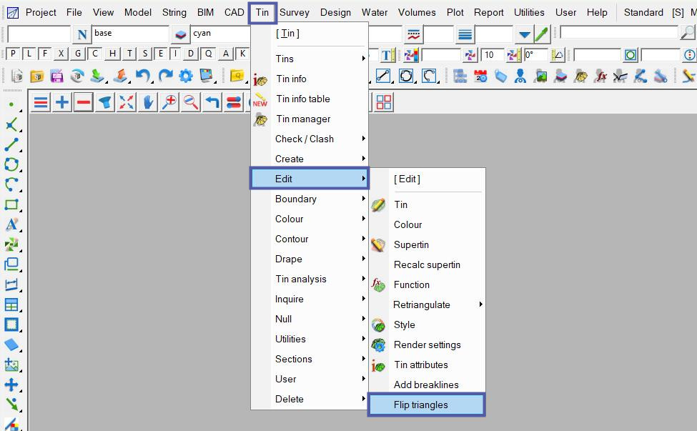Expand the Boundary submenu
The image size is (697, 431).
pos(310,199)
